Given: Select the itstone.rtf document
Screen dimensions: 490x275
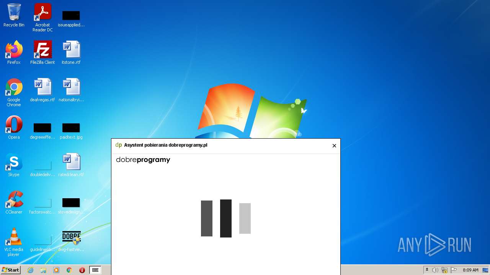Looking at the screenshot, I should tap(71, 53).
